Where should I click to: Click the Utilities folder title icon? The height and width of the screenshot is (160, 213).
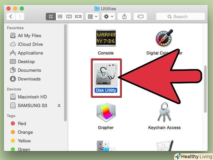[x=97, y=8]
